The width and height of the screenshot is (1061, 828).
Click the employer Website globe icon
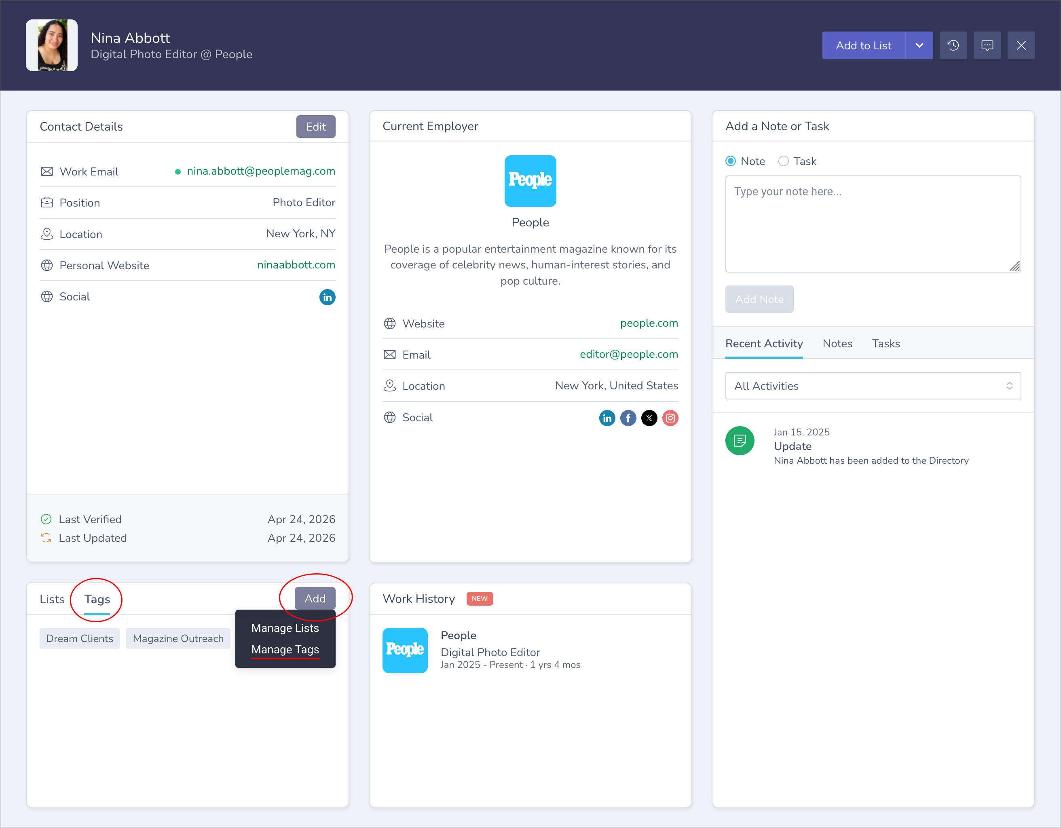pyautogui.click(x=390, y=323)
